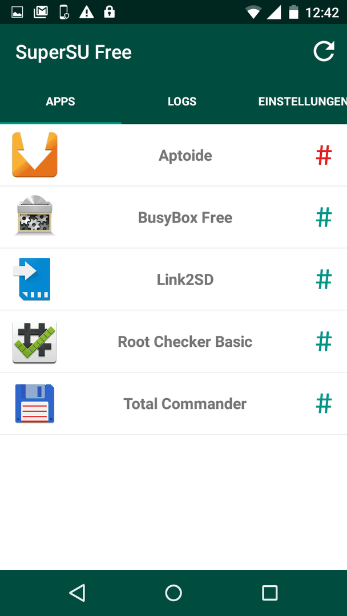The height and width of the screenshot is (616, 347).
Task: Tap the green hash for BusyBox Free
Action: [324, 217]
